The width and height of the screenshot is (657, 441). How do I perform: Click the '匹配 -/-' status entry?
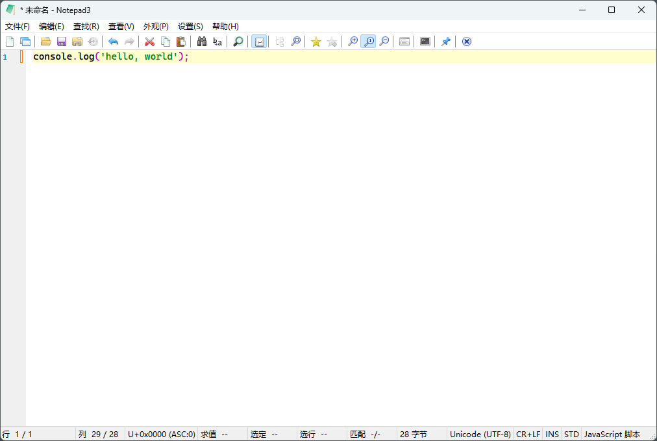point(365,435)
